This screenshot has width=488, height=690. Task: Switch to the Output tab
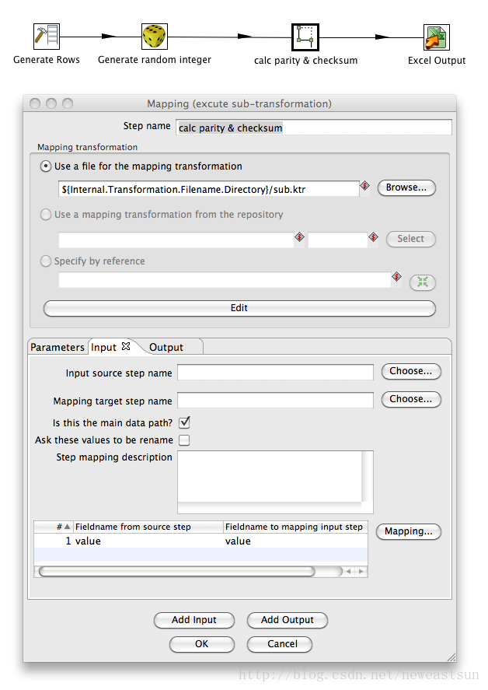[166, 347]
